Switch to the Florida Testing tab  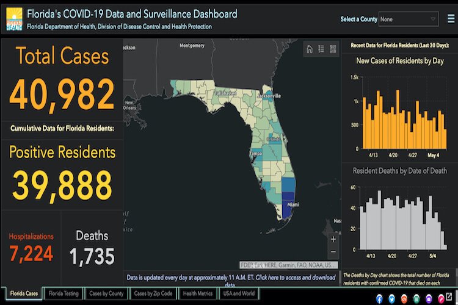64,293
